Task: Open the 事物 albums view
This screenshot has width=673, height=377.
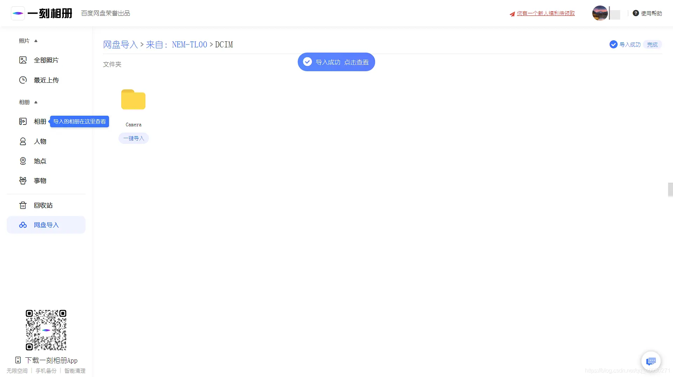Action: coord(40,181)
